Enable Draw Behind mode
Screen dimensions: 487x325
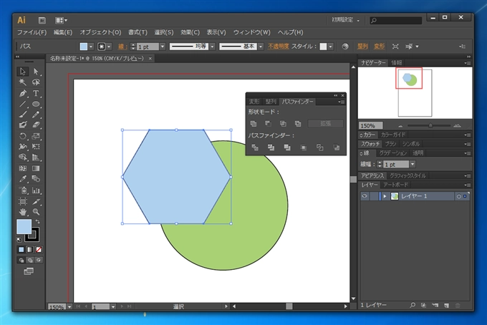[30, 260]
